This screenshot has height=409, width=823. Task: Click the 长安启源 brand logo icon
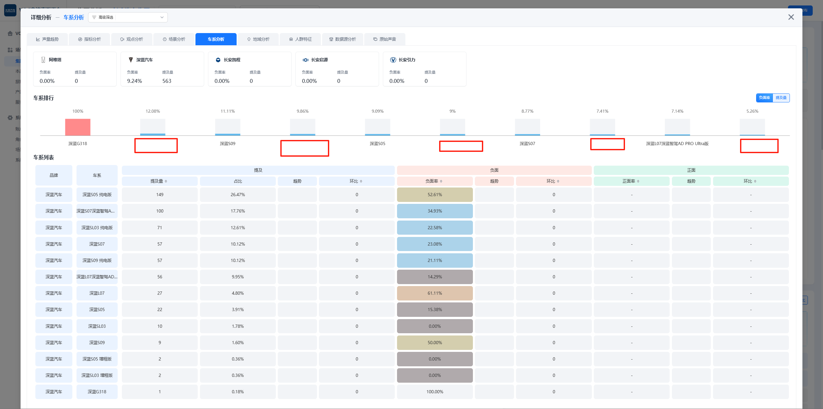[x=305, y=60]
